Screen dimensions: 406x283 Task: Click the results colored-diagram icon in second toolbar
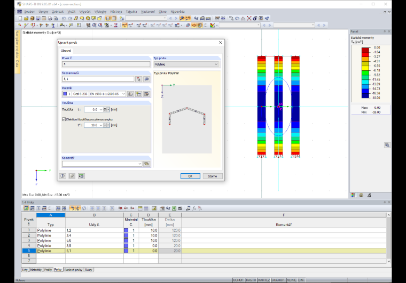click(212, 25)
